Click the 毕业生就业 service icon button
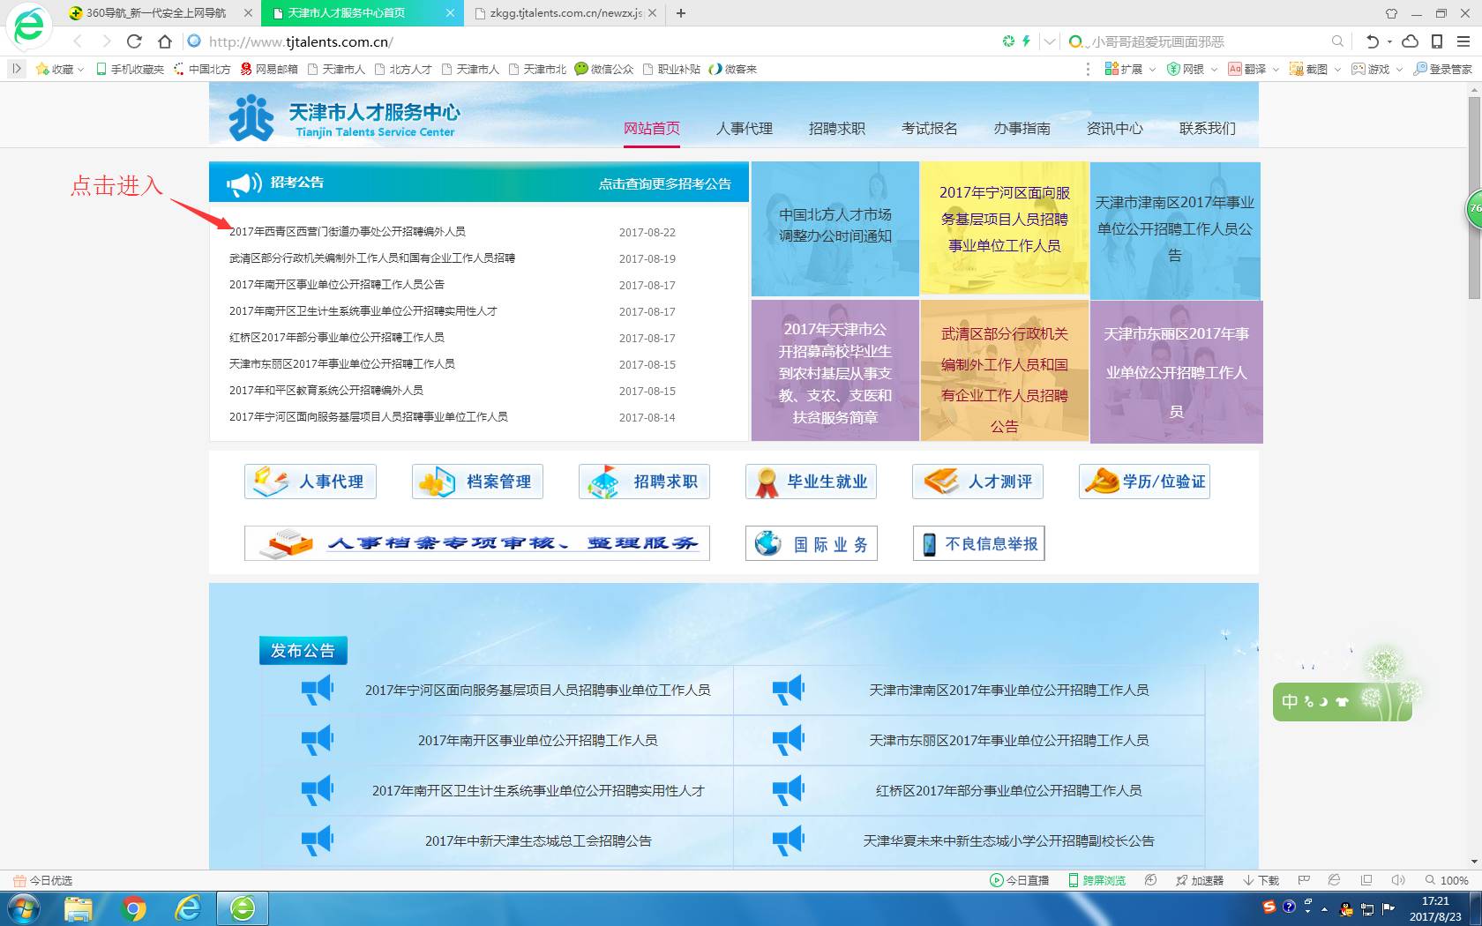 coord(812,482)
